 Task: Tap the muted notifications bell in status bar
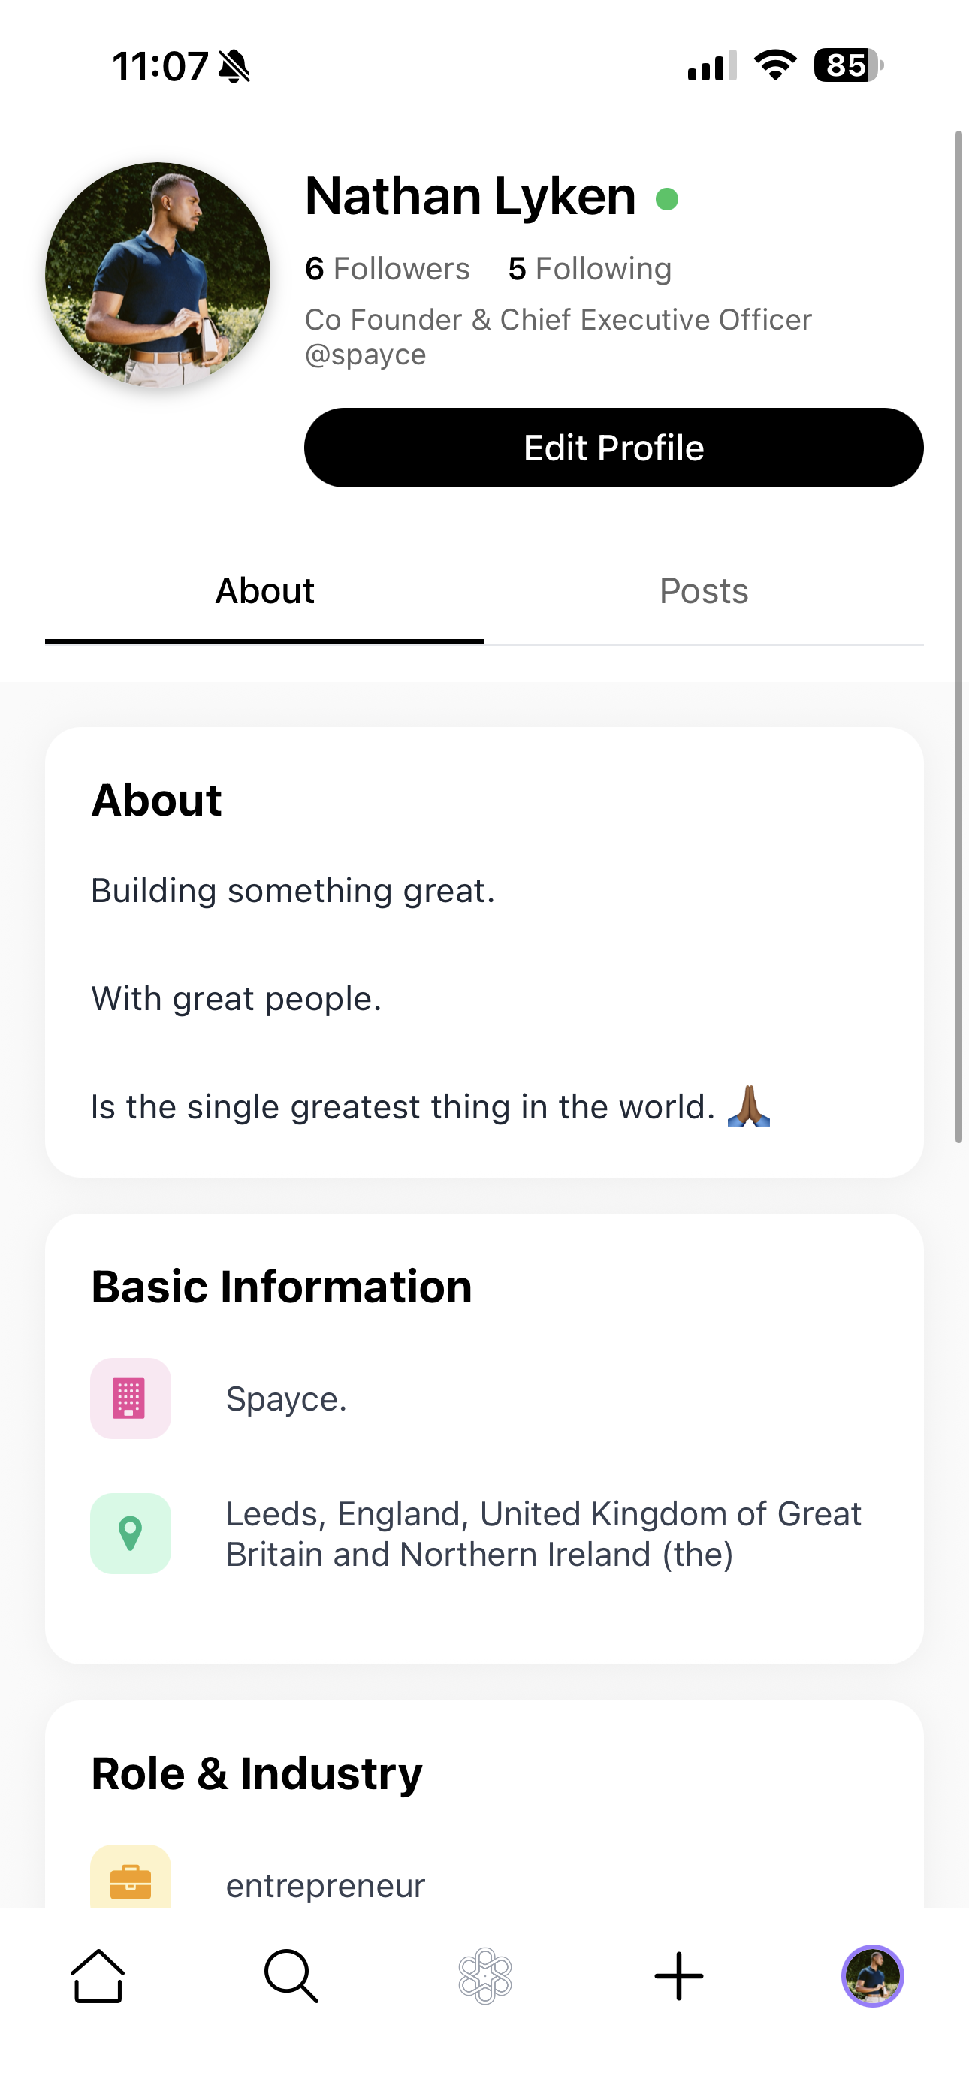tap(231, 68)
